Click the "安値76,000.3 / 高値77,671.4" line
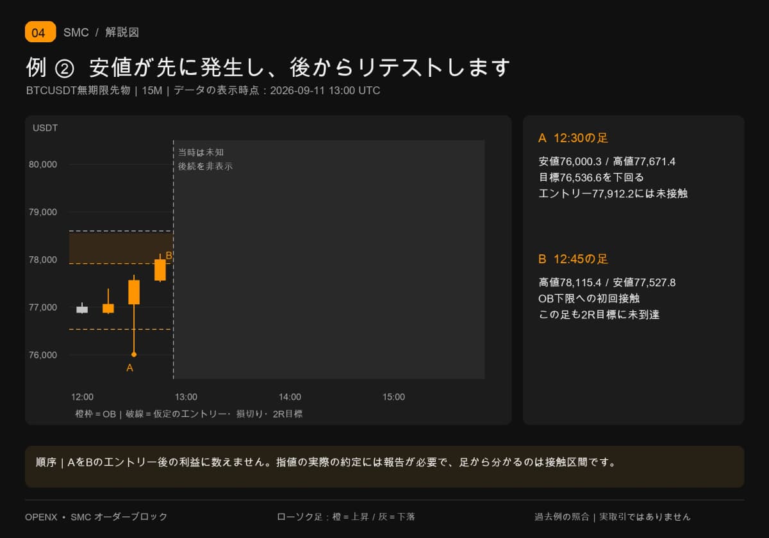The height and width of the screenshot is (538, 769). click(x=607, y=161)
